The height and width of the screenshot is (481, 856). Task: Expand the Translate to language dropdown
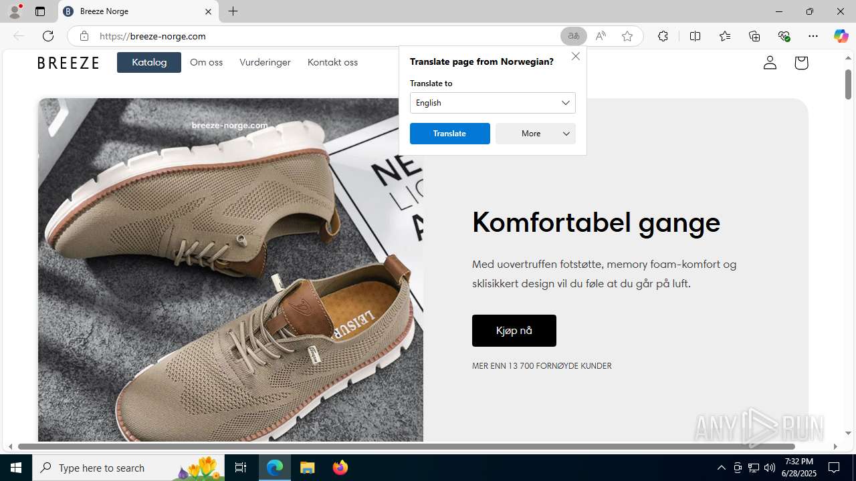[493, 103]
